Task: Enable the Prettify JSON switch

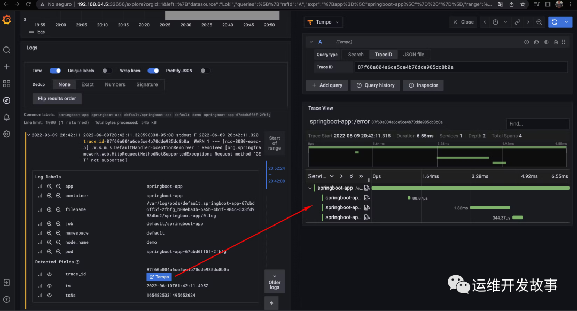Action: click(x=204, y=71)
